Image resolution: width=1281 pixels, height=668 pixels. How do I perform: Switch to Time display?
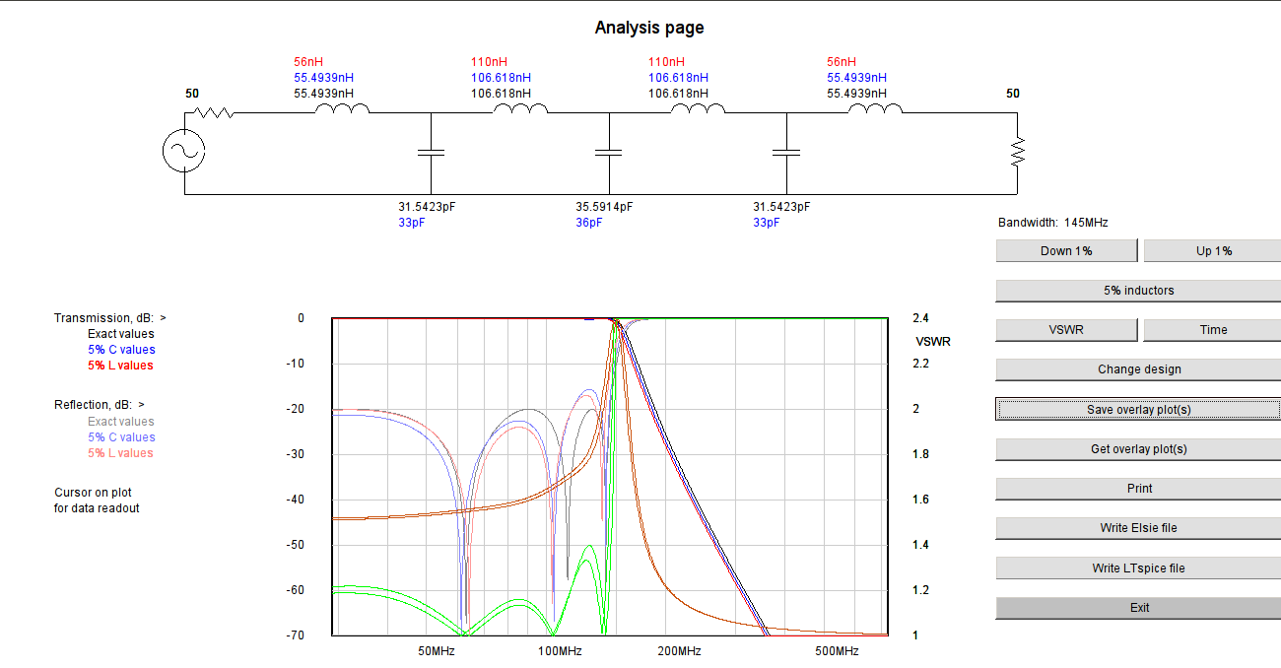(1211, 329)
